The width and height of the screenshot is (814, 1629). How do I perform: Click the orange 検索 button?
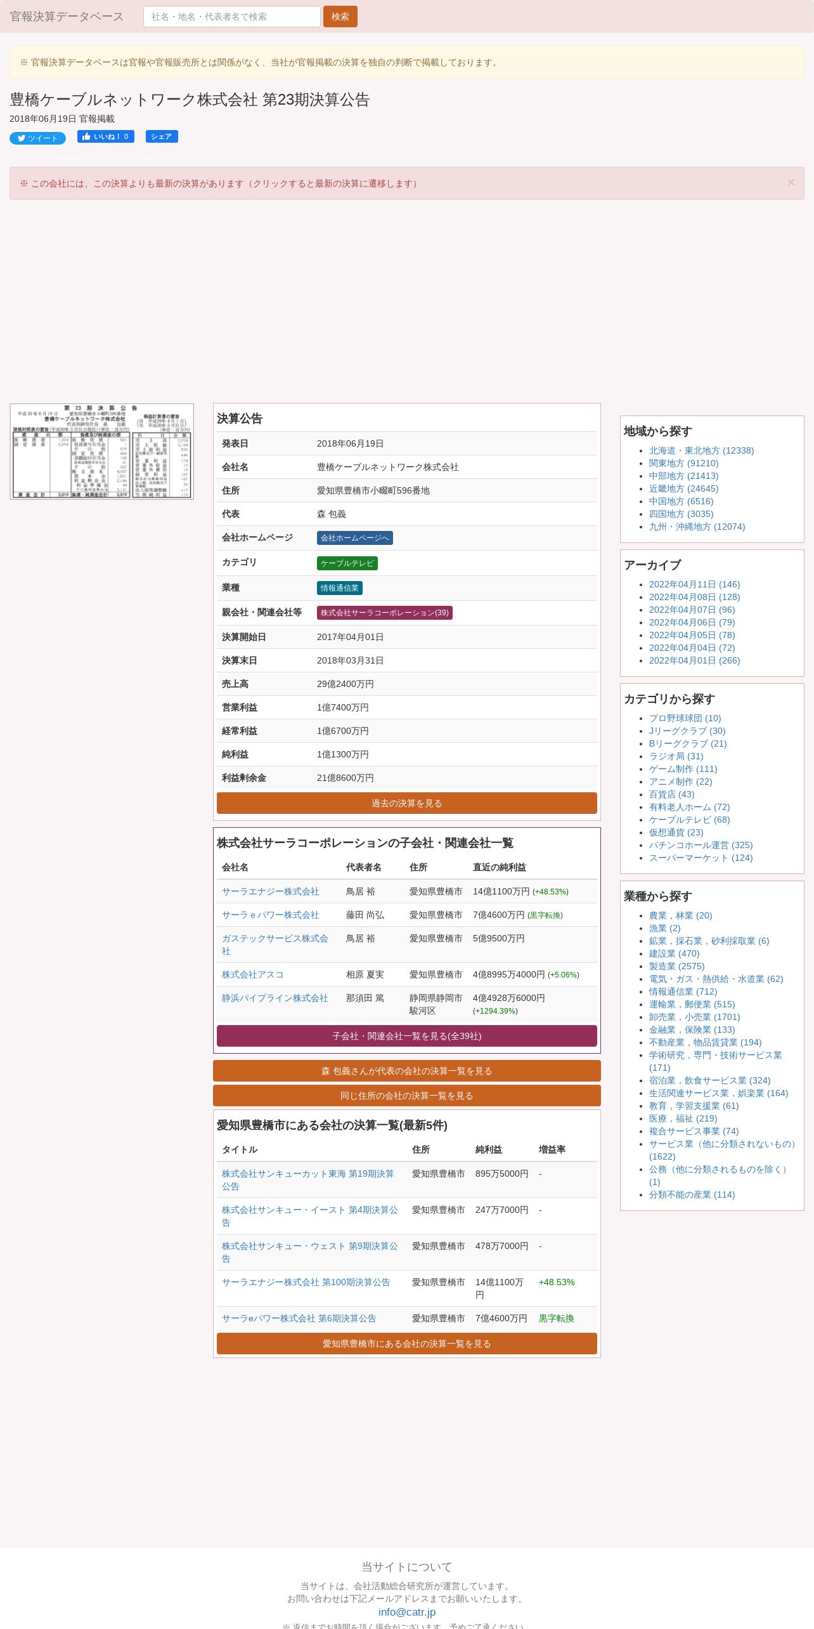tap(340, 16)
